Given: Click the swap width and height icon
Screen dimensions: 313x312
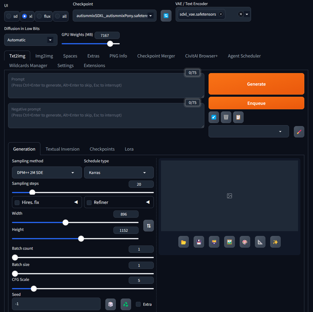Looking at the screenshot, I should 148,225.
